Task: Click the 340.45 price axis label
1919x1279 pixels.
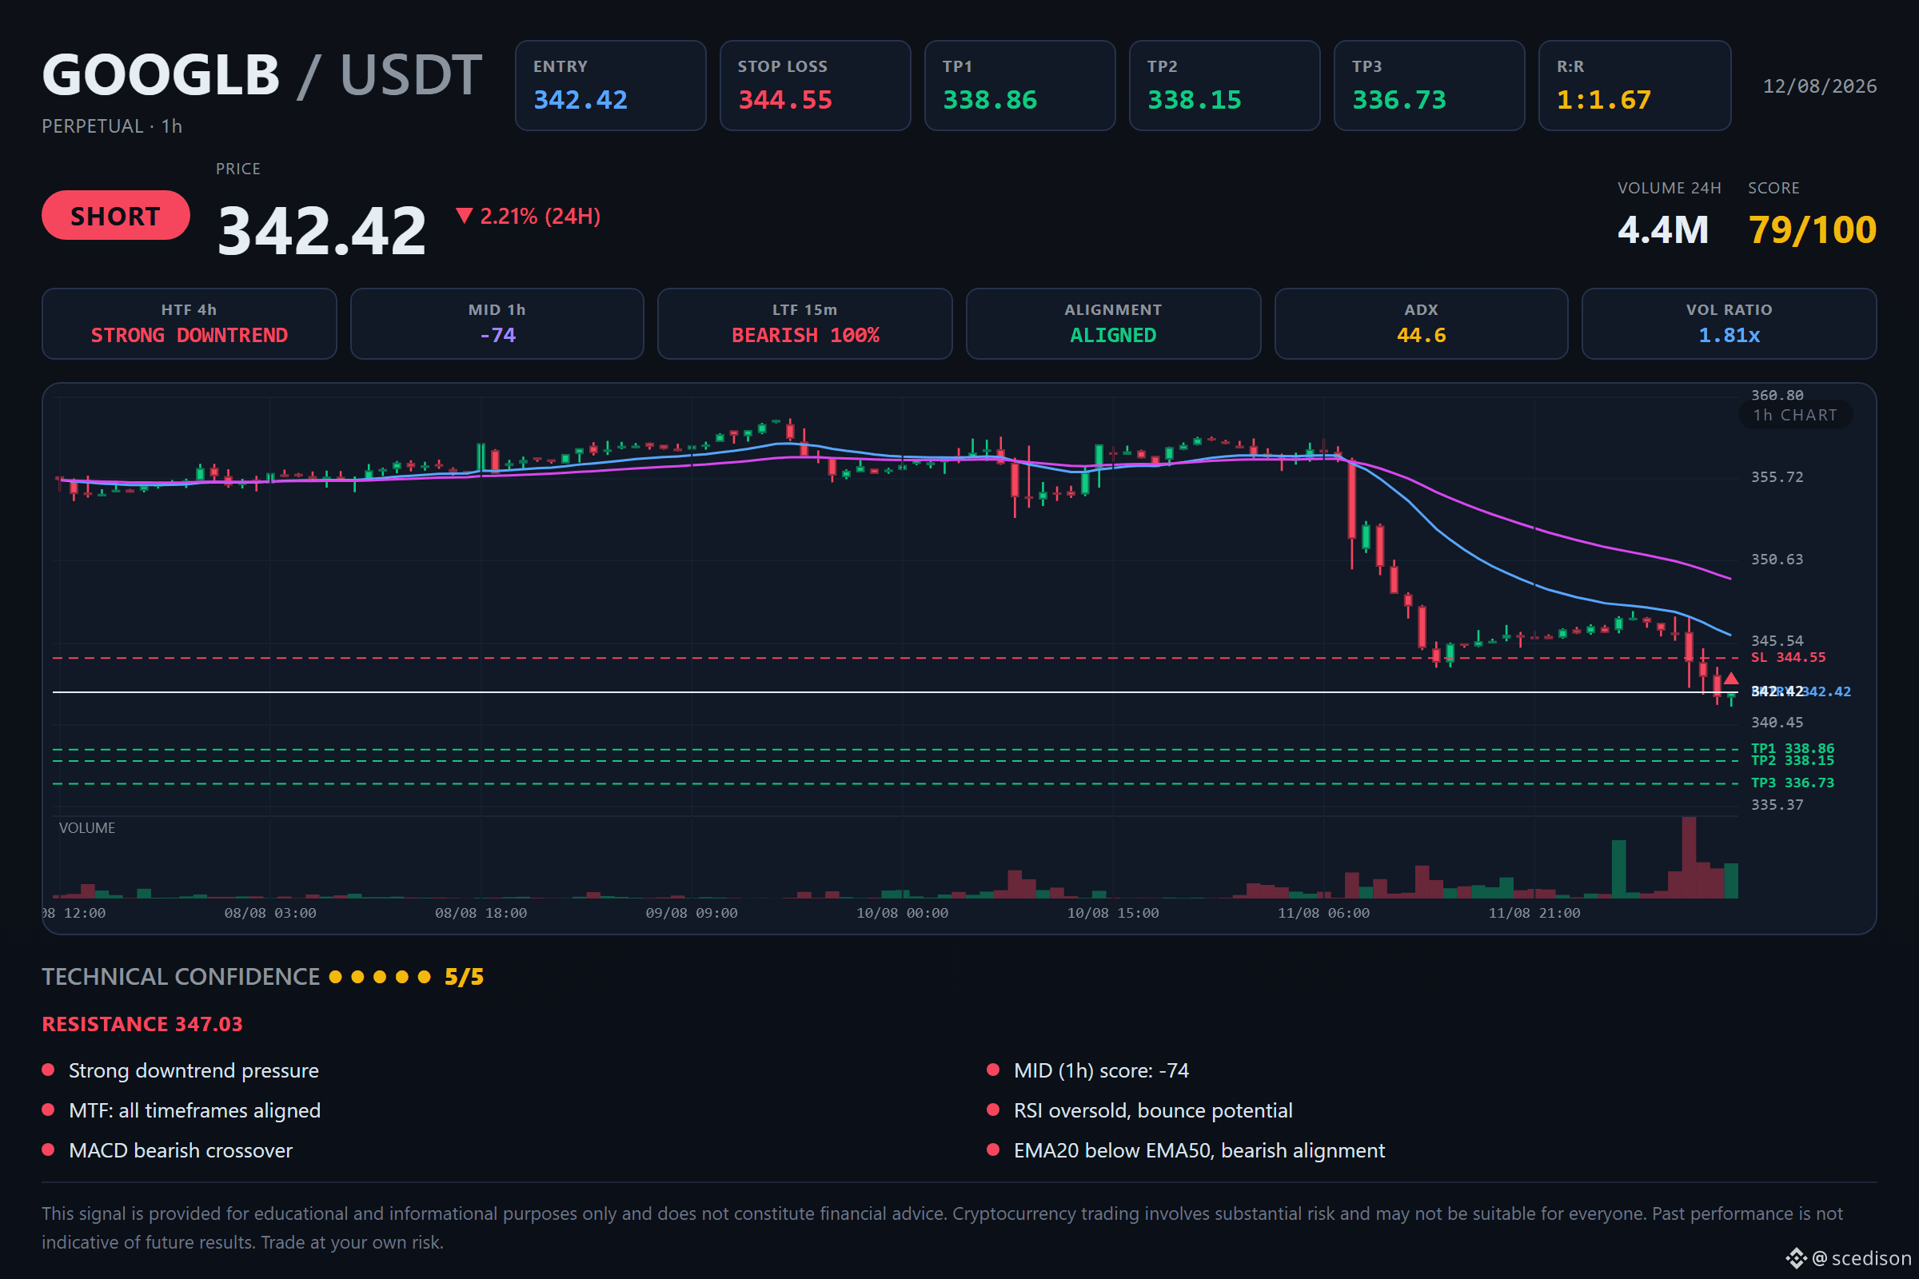Action: [x=1777, y=723]
